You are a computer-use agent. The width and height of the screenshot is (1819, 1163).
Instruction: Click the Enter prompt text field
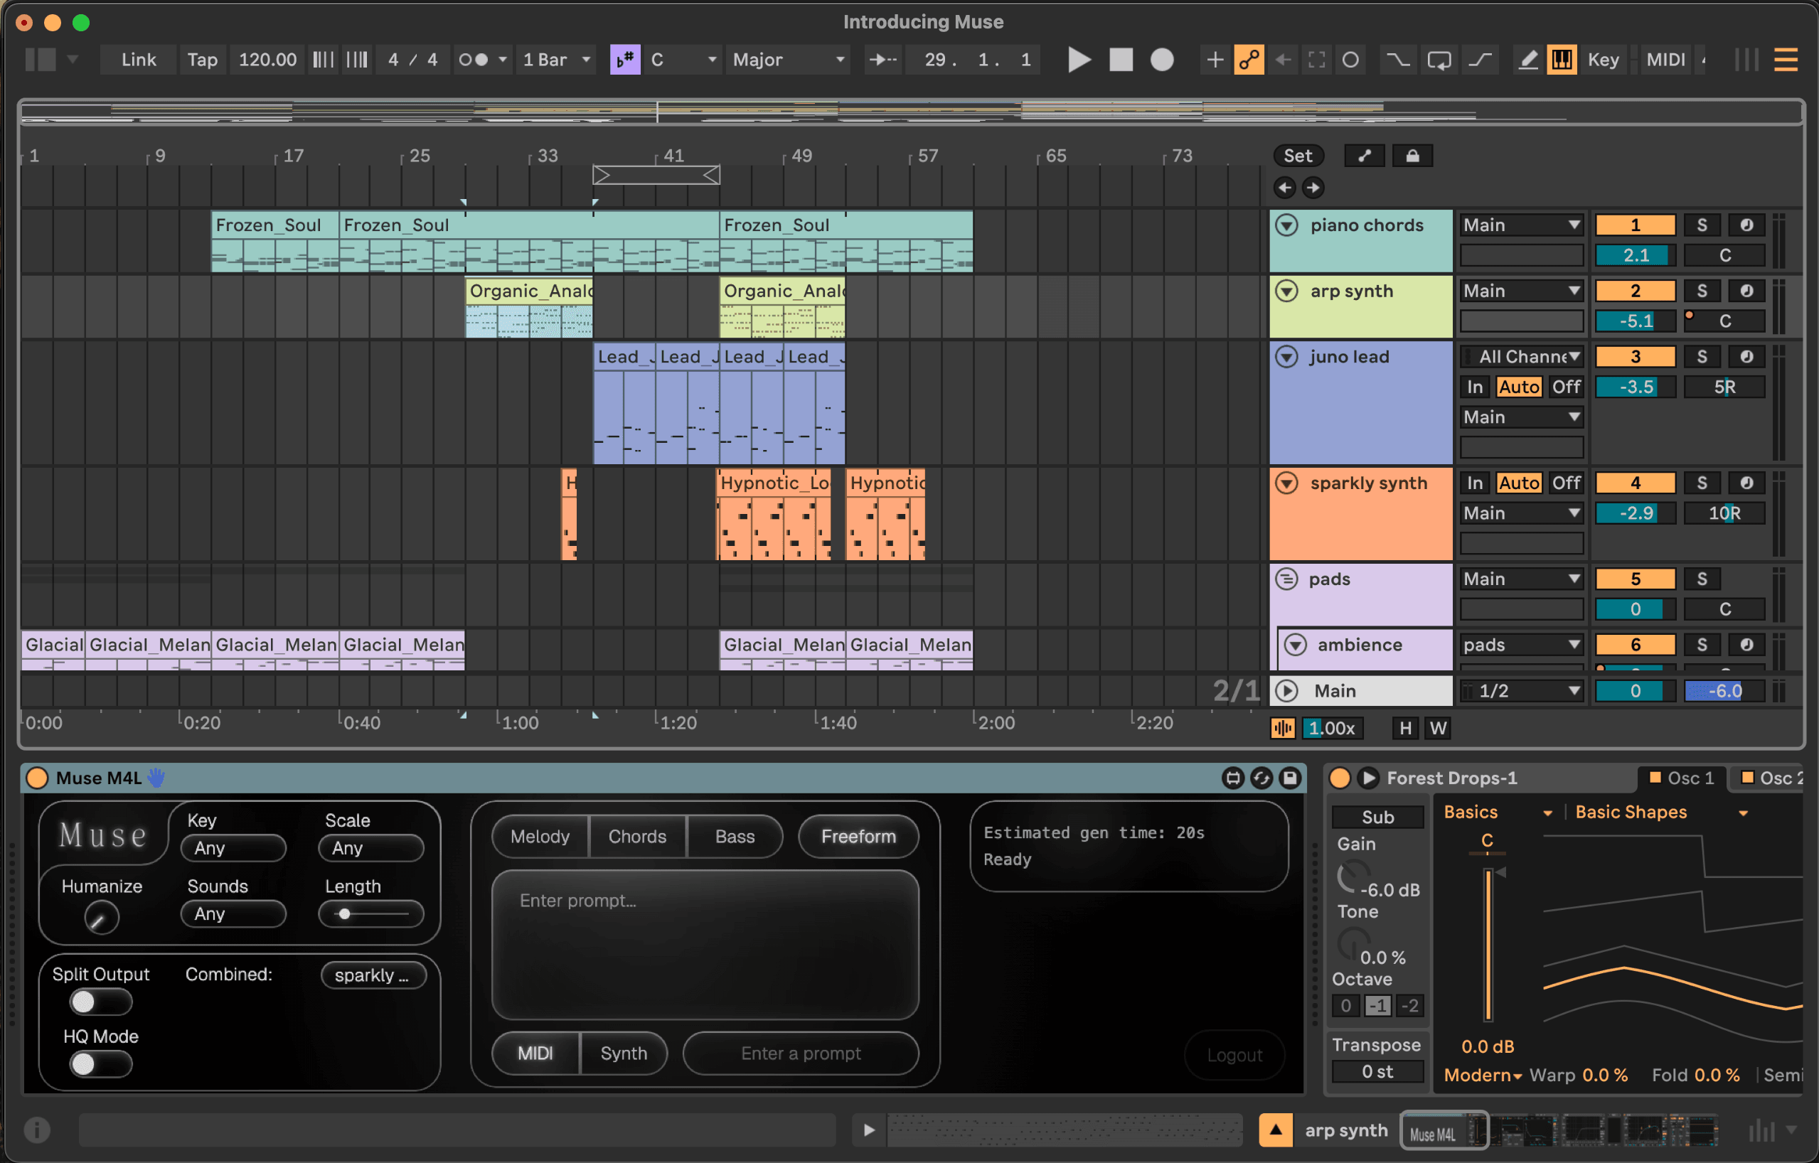[x=704, y=944]
